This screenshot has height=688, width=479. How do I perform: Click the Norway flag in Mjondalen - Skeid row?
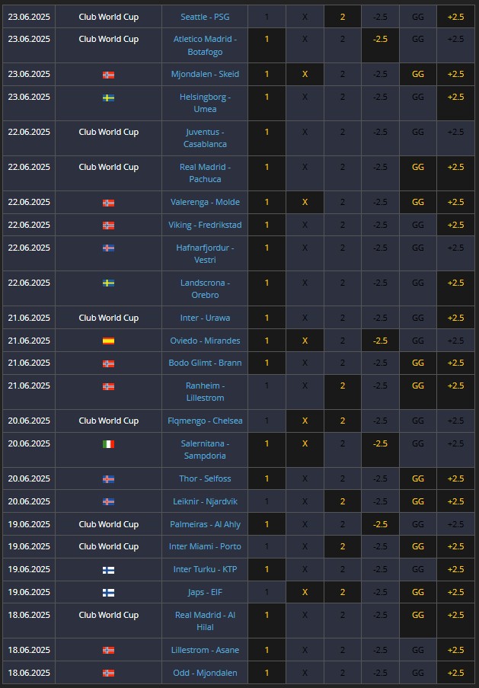click(108, 75)
